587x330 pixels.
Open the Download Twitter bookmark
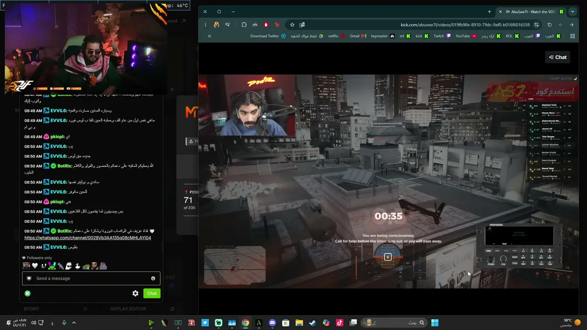click(x=268, y=36)
